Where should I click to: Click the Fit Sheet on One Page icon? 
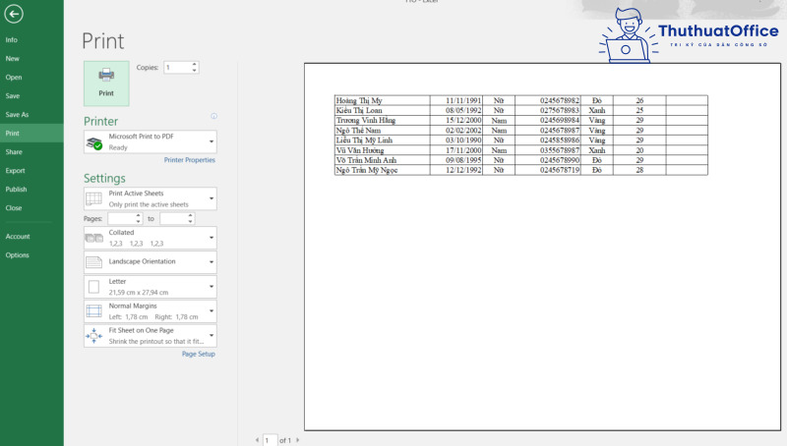tap(93, 336)
